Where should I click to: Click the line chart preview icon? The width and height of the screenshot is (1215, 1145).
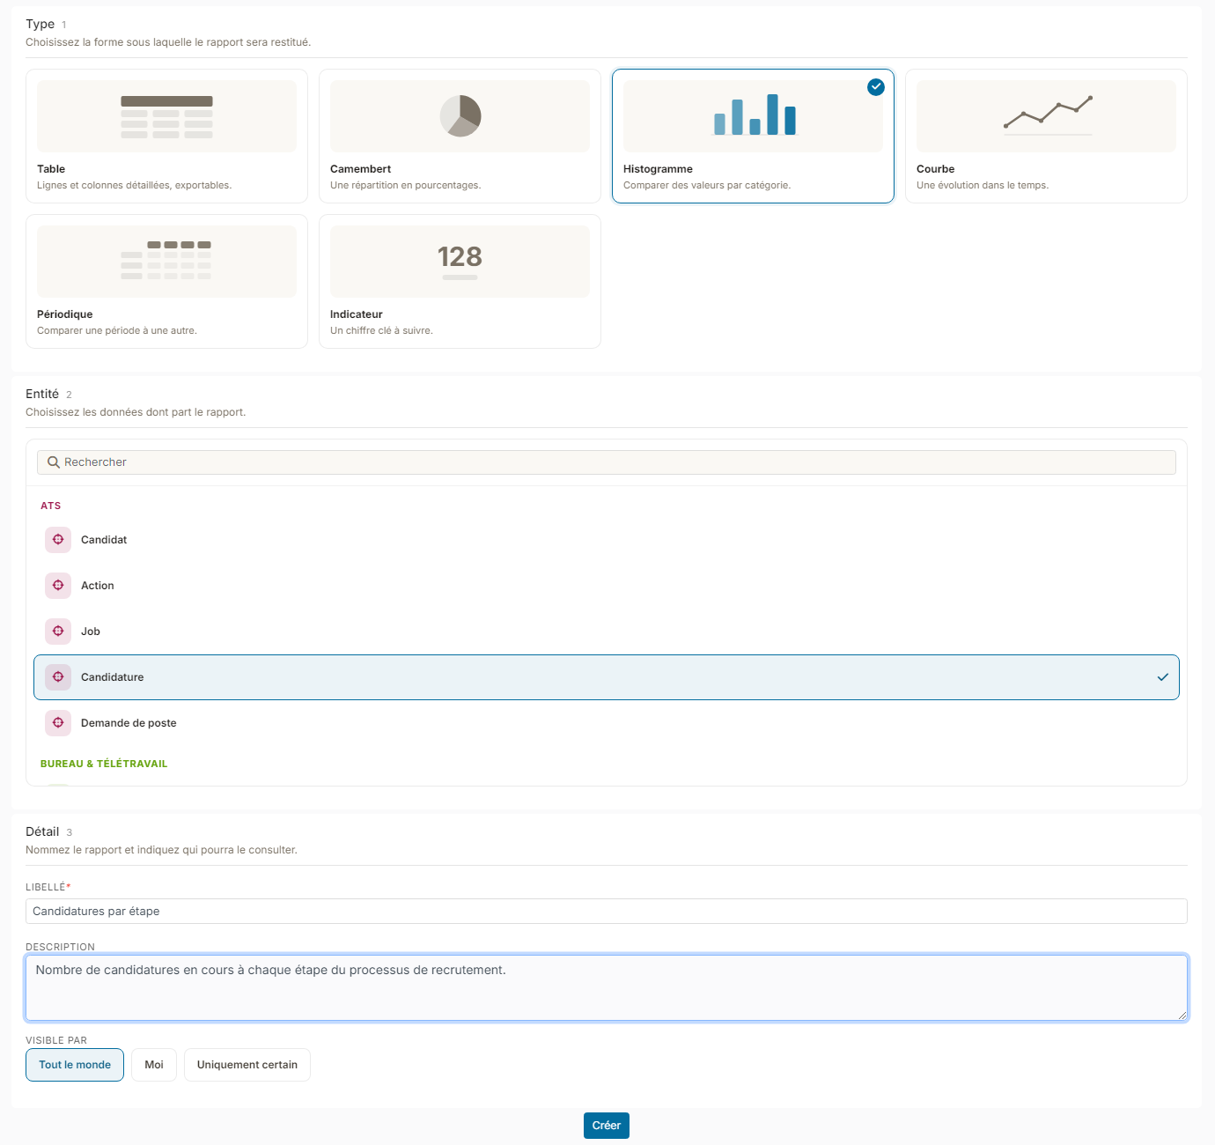pyautogui.click(x=1048, y=114)
